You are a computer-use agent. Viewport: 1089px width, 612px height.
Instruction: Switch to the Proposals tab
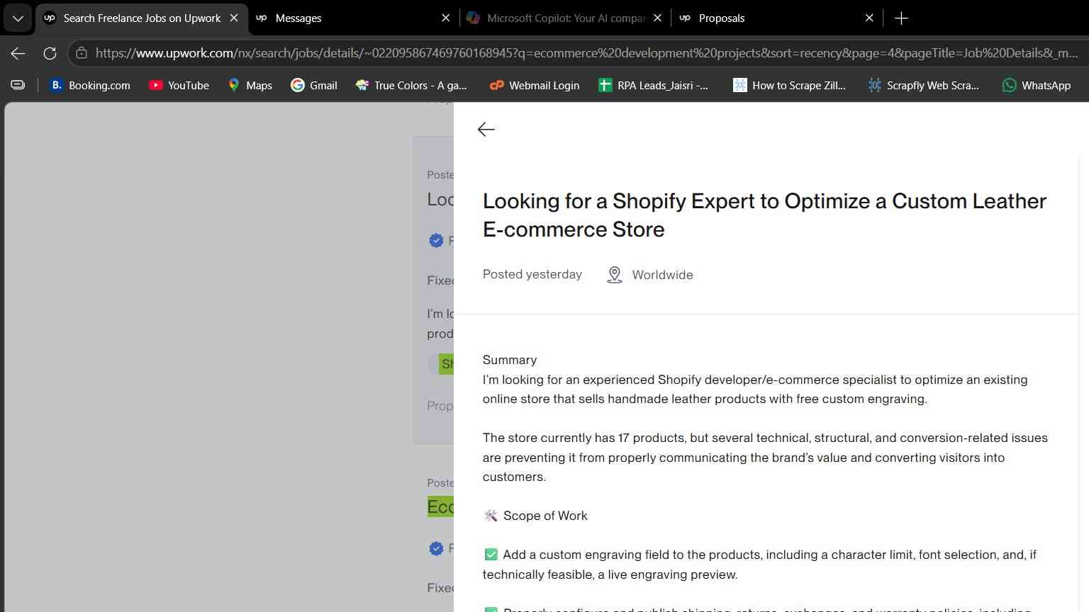pyautogui.click(x=776, y=18)
